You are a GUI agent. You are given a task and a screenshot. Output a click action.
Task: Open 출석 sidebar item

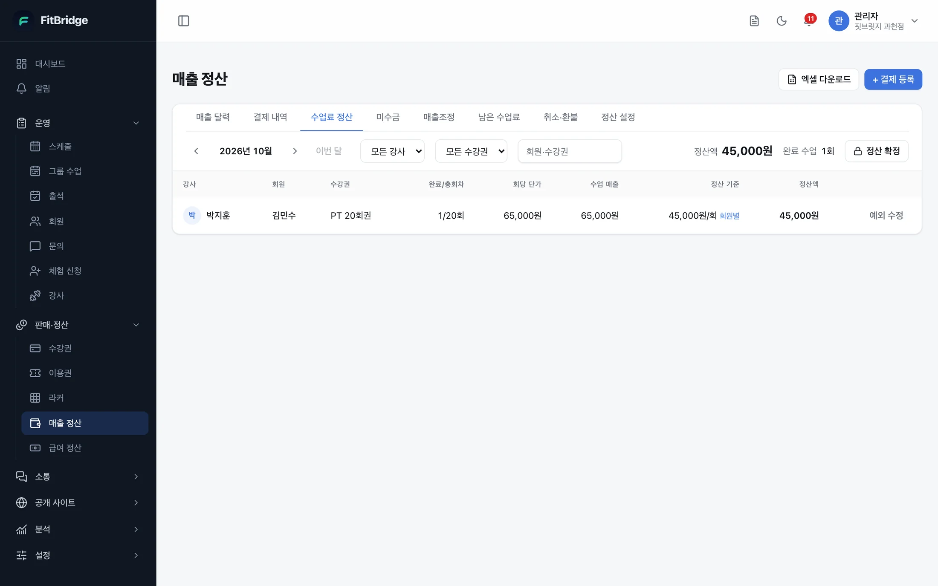85,196
